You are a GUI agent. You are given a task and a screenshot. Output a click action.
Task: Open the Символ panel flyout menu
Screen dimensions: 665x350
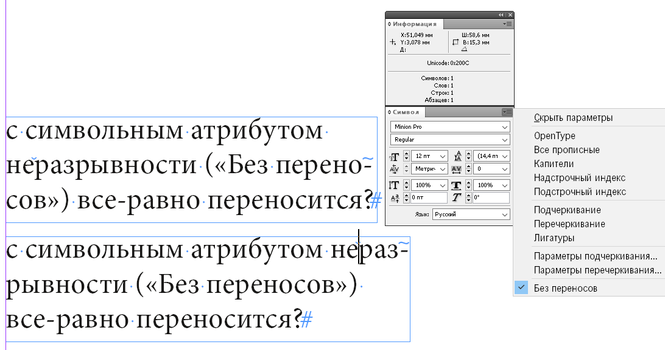(x=507, y=112)
